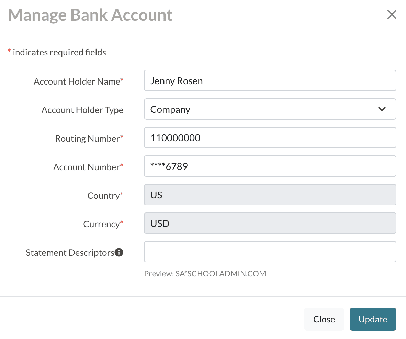
Task: Click the Manage Bank Account title
Action: pyautogui.click(x=90, y=15)
